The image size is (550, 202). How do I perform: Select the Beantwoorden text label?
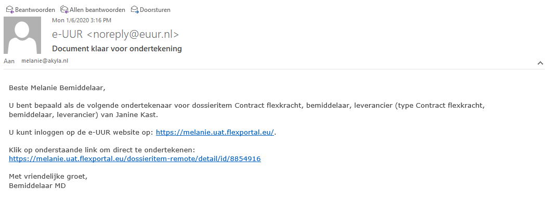coord(35,10)
